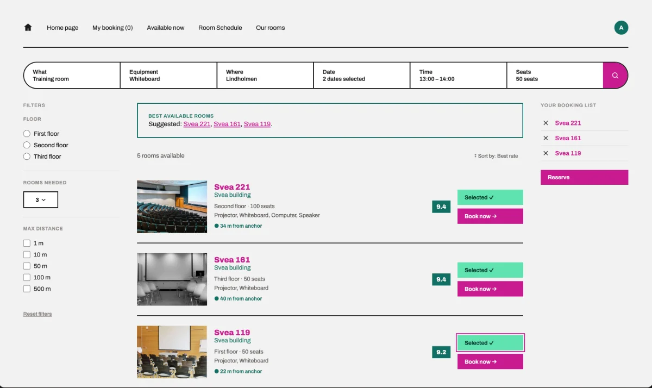Open Svea 161 in booking list
652x388 pixels.
[568, 138]
